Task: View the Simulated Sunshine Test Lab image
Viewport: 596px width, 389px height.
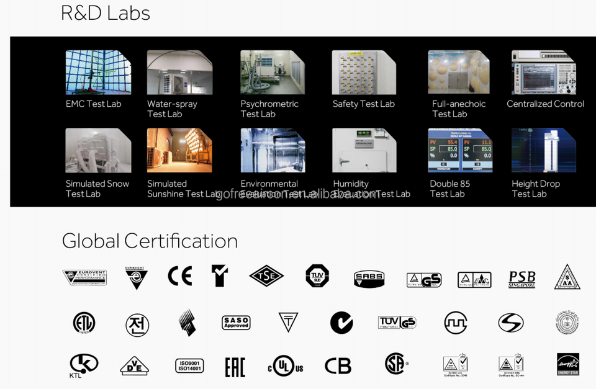Action: point(180,150)
